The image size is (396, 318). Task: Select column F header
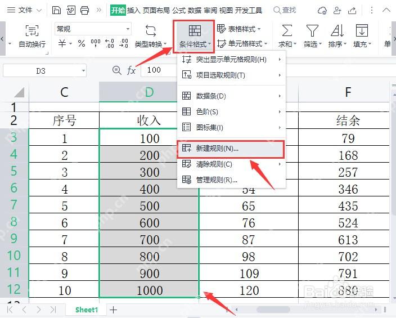[348, 92]
